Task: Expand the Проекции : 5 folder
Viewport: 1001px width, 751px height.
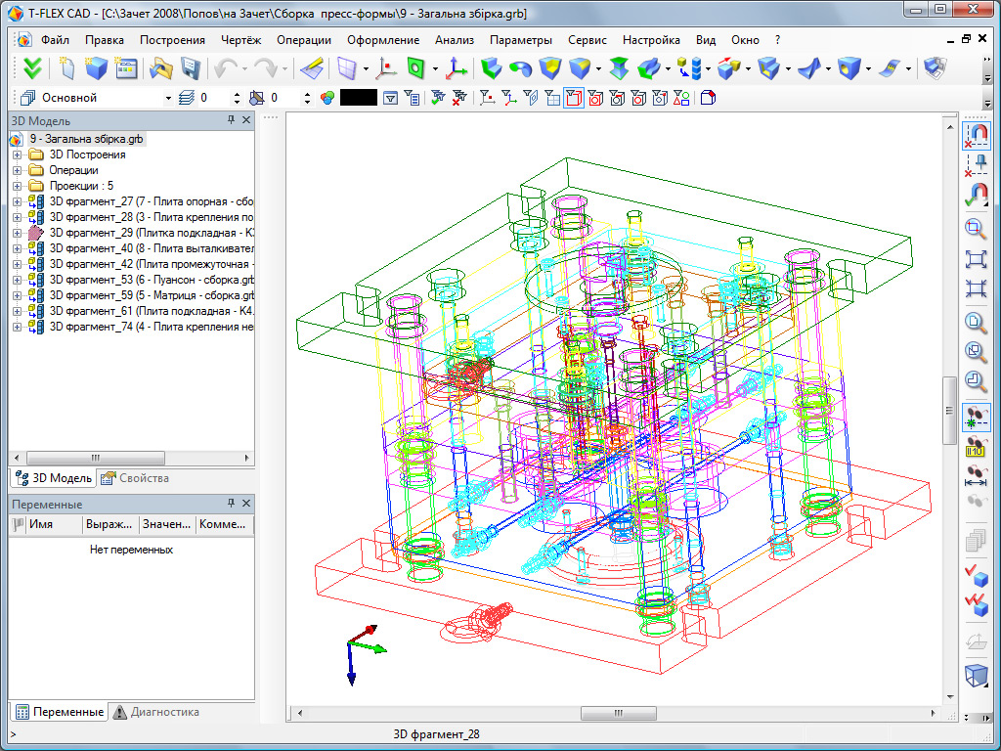Action: point(18,186)
